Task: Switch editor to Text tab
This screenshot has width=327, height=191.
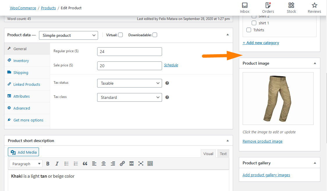Action: pyautogui.click(x=223, y=154)
